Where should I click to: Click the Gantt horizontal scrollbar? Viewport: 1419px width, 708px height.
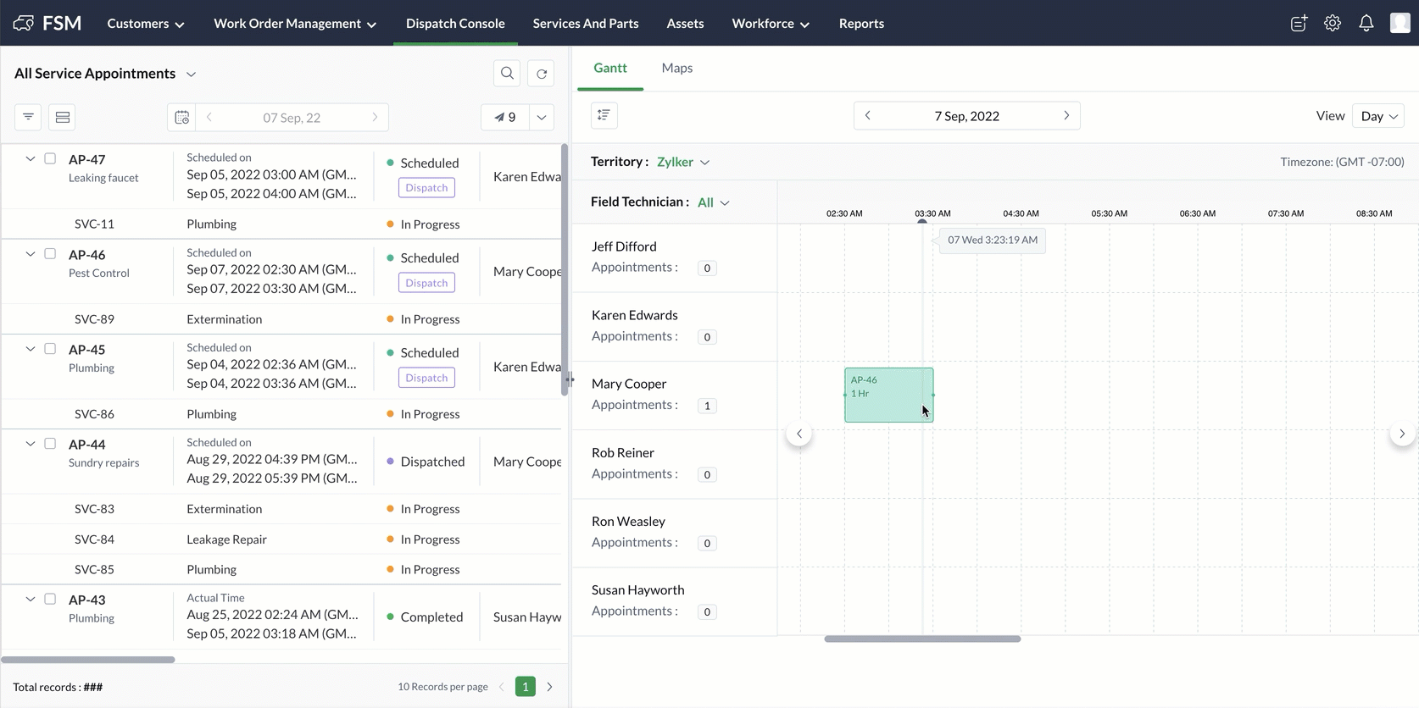[922, 639]
